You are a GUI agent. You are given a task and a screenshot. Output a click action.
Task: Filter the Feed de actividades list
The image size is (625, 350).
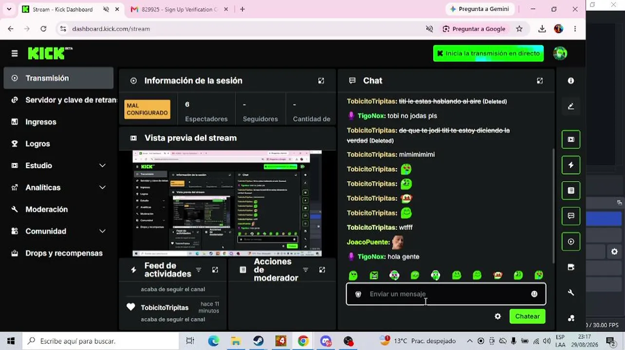point(199,270)
